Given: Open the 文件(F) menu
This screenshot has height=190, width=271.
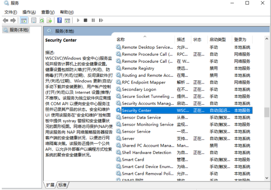Looking at the screenshot, I should point(10,12).
